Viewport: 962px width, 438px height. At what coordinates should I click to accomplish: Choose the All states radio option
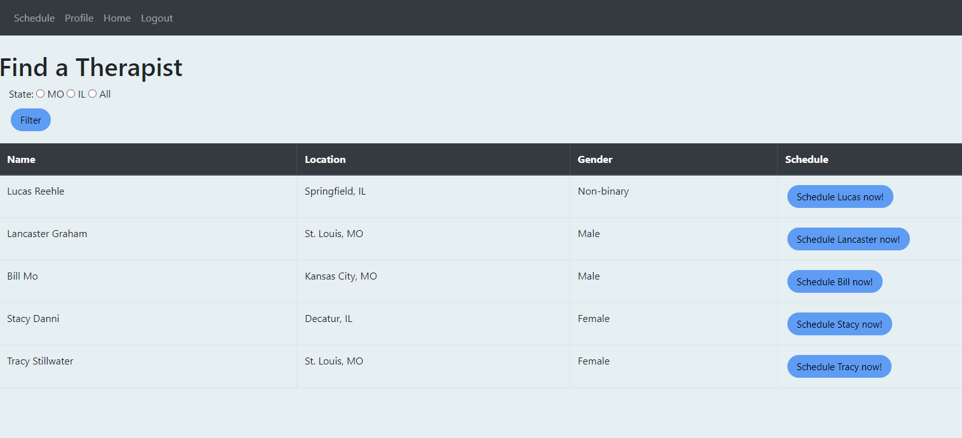point(93,94)
